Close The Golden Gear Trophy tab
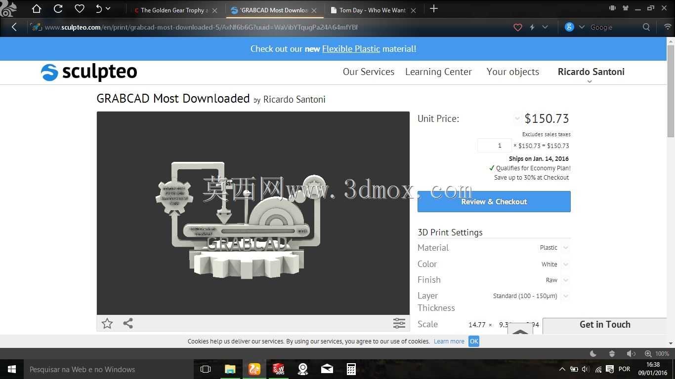Viewport: 675px width, 379px height. pyautogui.click(x=215, y=10)
